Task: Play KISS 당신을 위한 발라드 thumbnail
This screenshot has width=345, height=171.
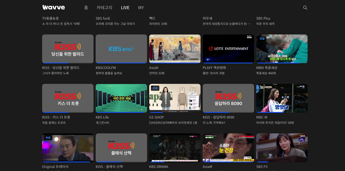Action: click(68, 49)
